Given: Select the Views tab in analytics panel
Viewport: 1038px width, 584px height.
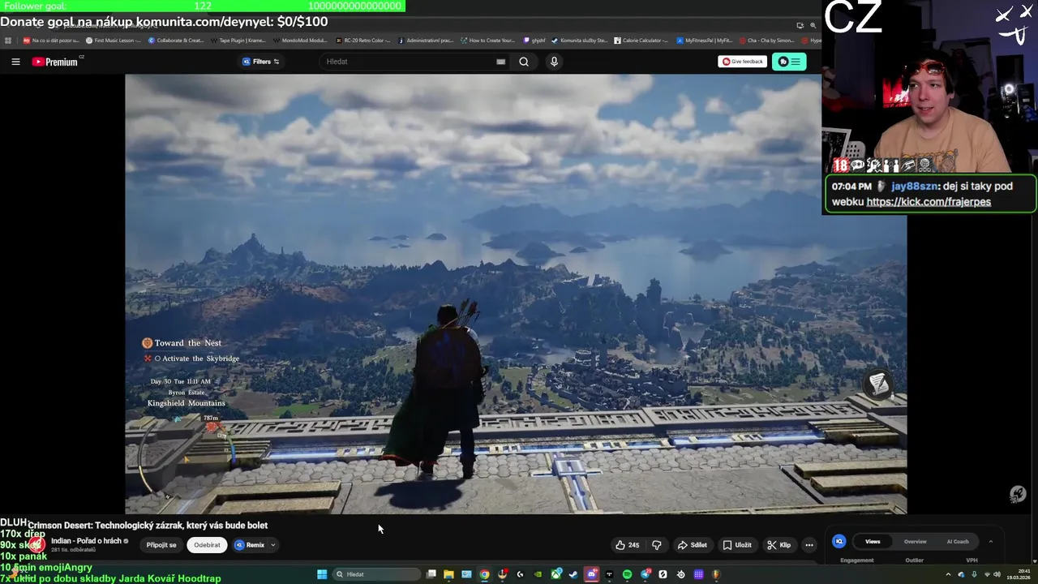Looking at the screenshot, I should pos(873,541).
